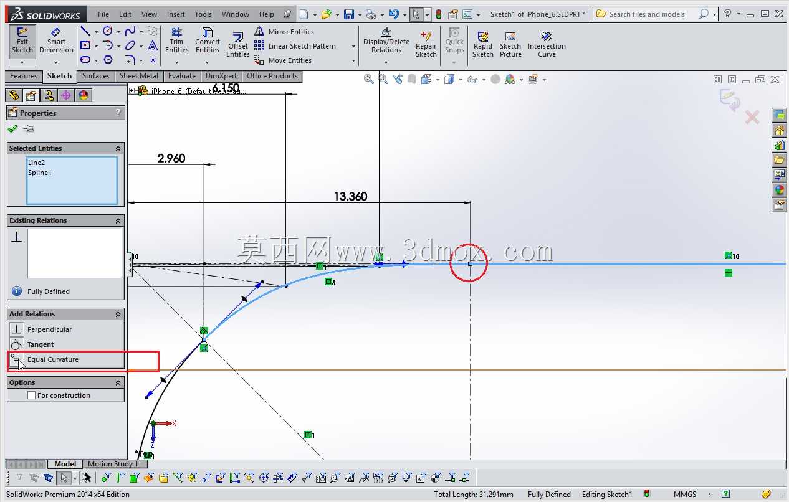
Task: Open the Insert menu
Action: [x=176, y=14]
